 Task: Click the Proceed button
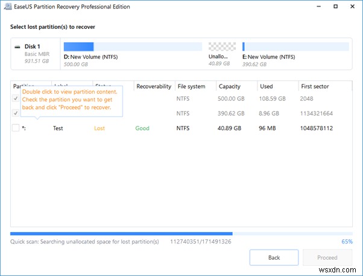tap(326, 257)
